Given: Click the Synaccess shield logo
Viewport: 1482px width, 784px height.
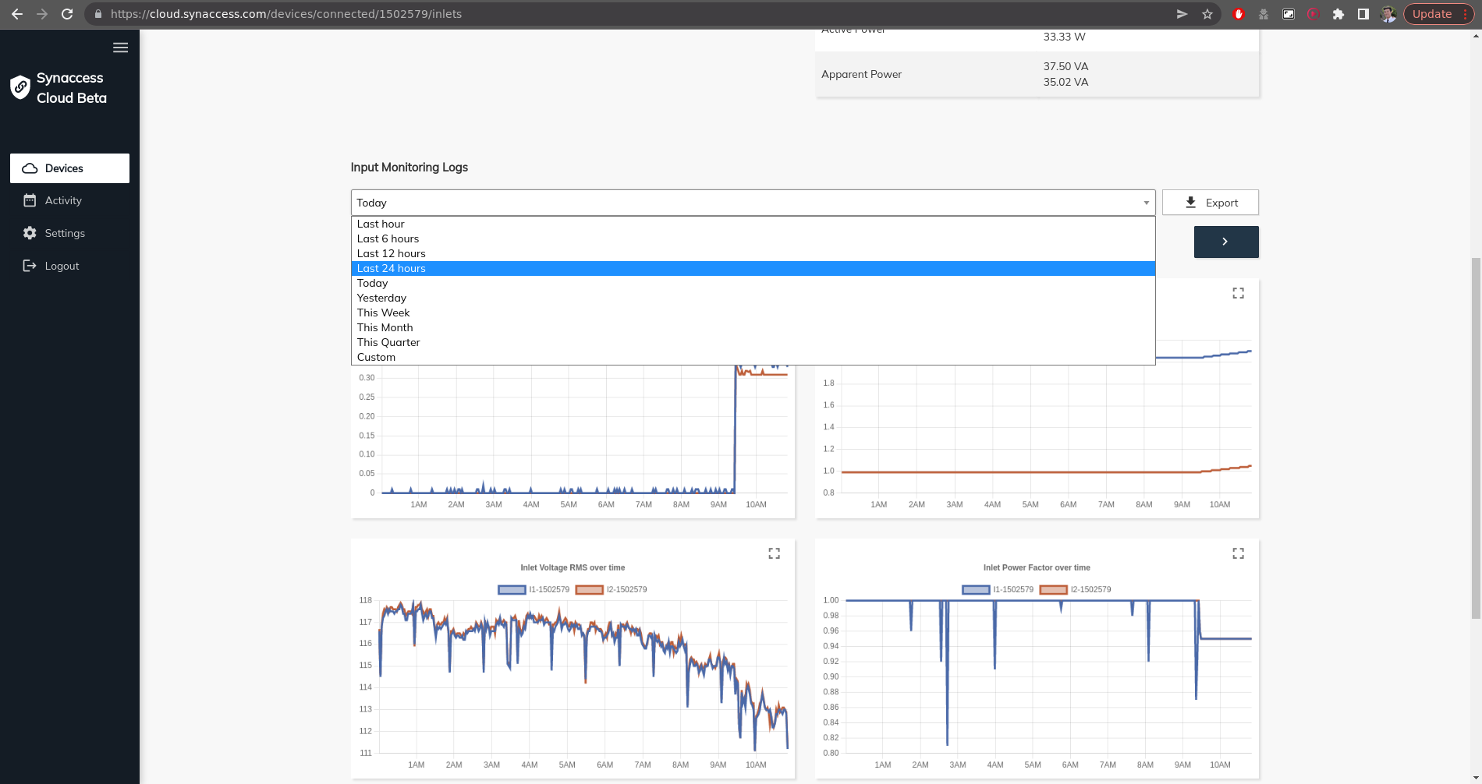Looking at the screenshot, I should pyautogui.click(x=20, y=87).
